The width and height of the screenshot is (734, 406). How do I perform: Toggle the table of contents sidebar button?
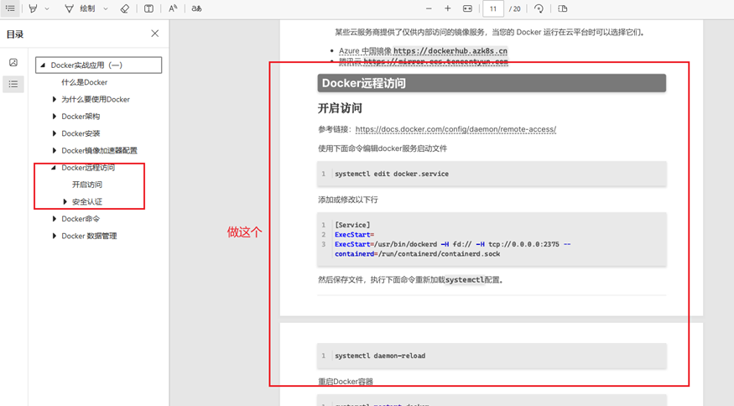point(10,8)
